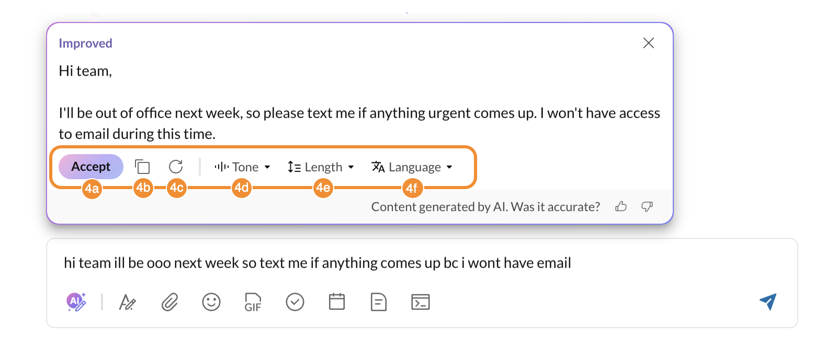Open the Tone dropdown

coord(242,167)
